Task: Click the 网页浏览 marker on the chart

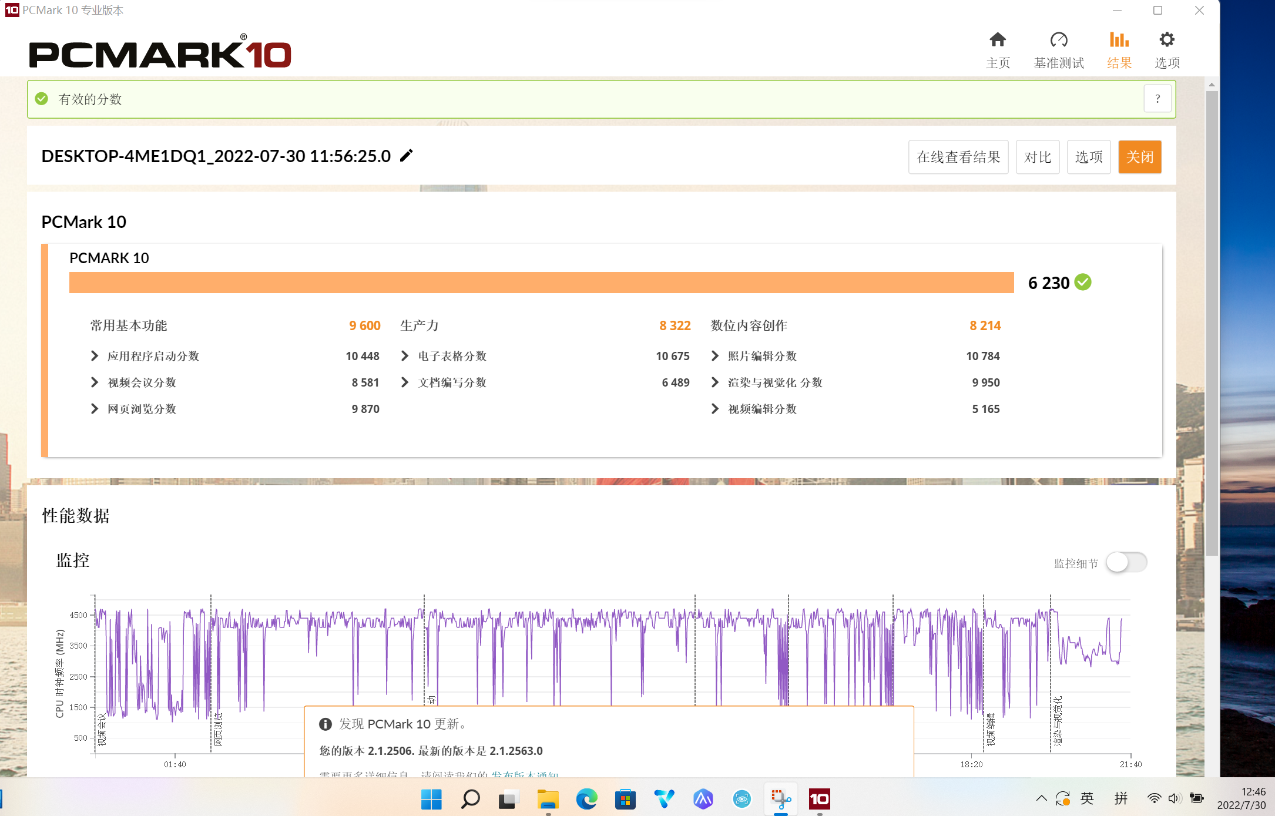Action: pyautogui.click(x=218, y=729)
